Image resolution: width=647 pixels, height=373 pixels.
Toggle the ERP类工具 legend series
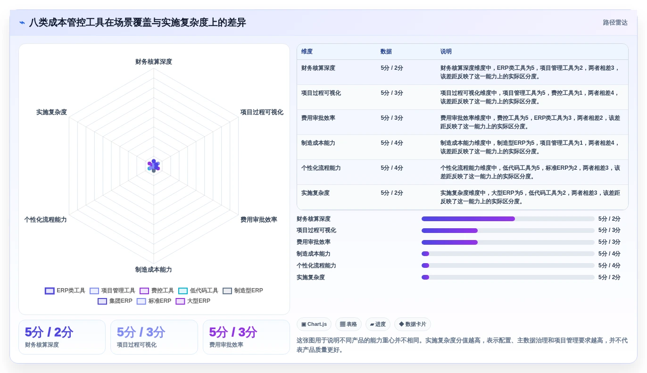(x=65, y=291)
